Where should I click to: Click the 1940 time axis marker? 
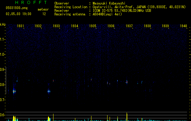coord(183,26)
